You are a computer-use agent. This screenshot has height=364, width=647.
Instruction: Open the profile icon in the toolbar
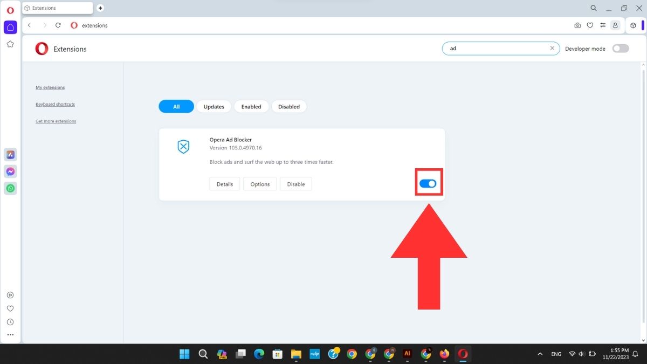(615, 25)
